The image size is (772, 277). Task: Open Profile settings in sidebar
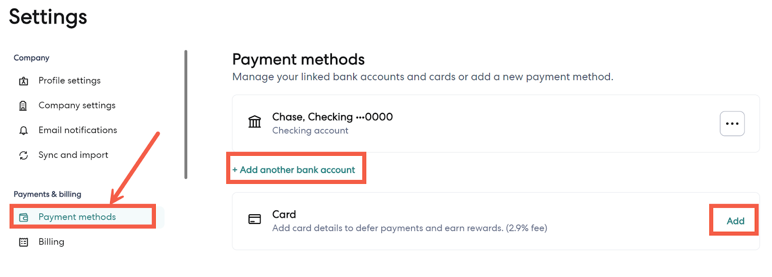[x=69, y=81]
